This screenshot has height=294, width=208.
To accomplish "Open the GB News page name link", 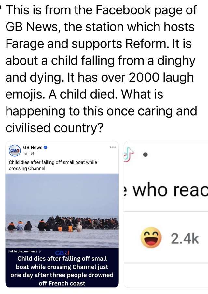I will pos(33,148).
